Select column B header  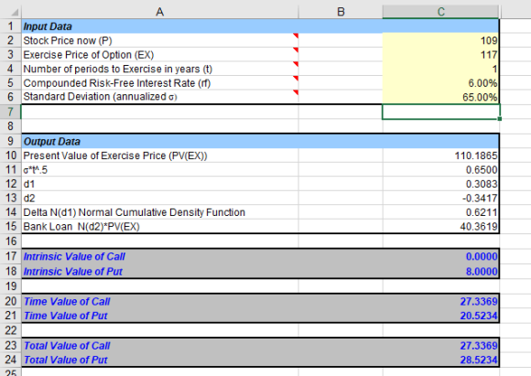click(x=341, y=12)
